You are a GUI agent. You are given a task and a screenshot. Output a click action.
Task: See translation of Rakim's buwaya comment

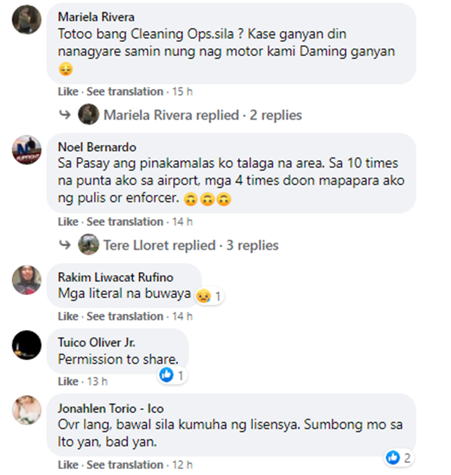(125, 316)
